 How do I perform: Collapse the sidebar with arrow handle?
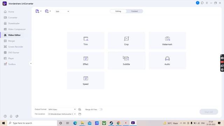[x=31, y=63]
